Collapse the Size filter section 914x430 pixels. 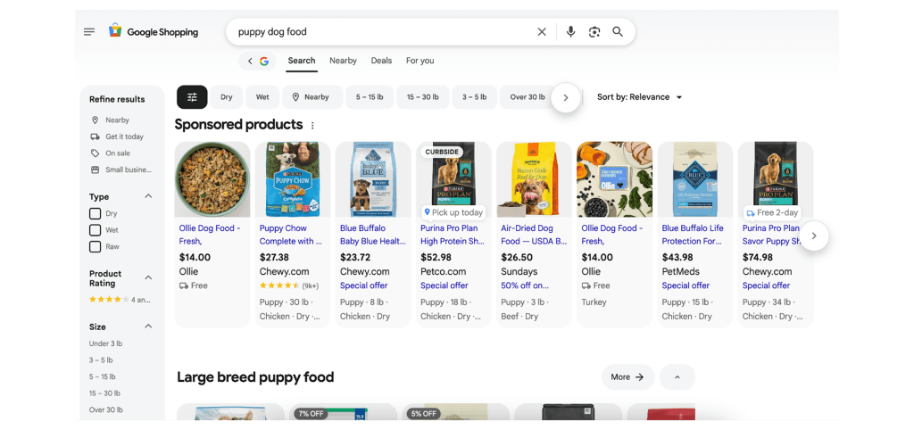[x=148, y=327]
